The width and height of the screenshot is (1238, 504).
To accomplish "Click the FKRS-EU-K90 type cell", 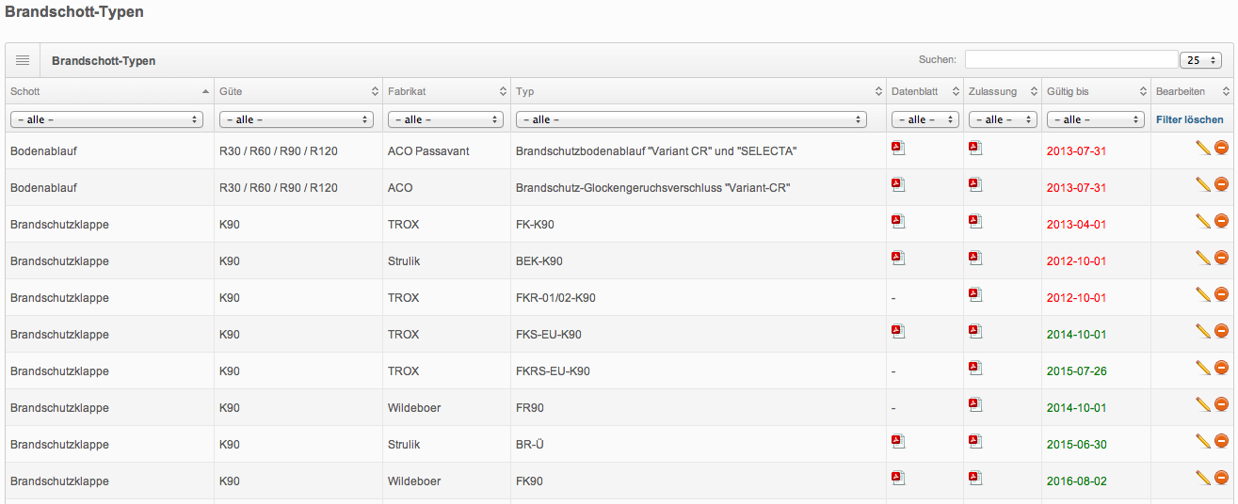I will pos(553,371).
